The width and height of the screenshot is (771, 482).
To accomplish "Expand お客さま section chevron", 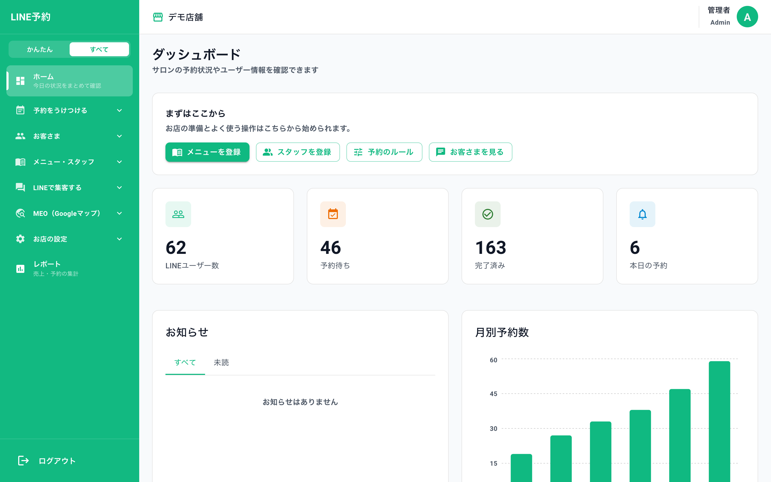I will [119, 136].
